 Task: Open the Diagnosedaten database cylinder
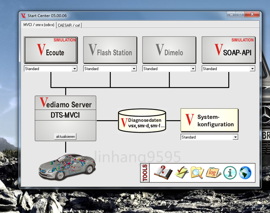pyautogui.click(x=142, y=121)
